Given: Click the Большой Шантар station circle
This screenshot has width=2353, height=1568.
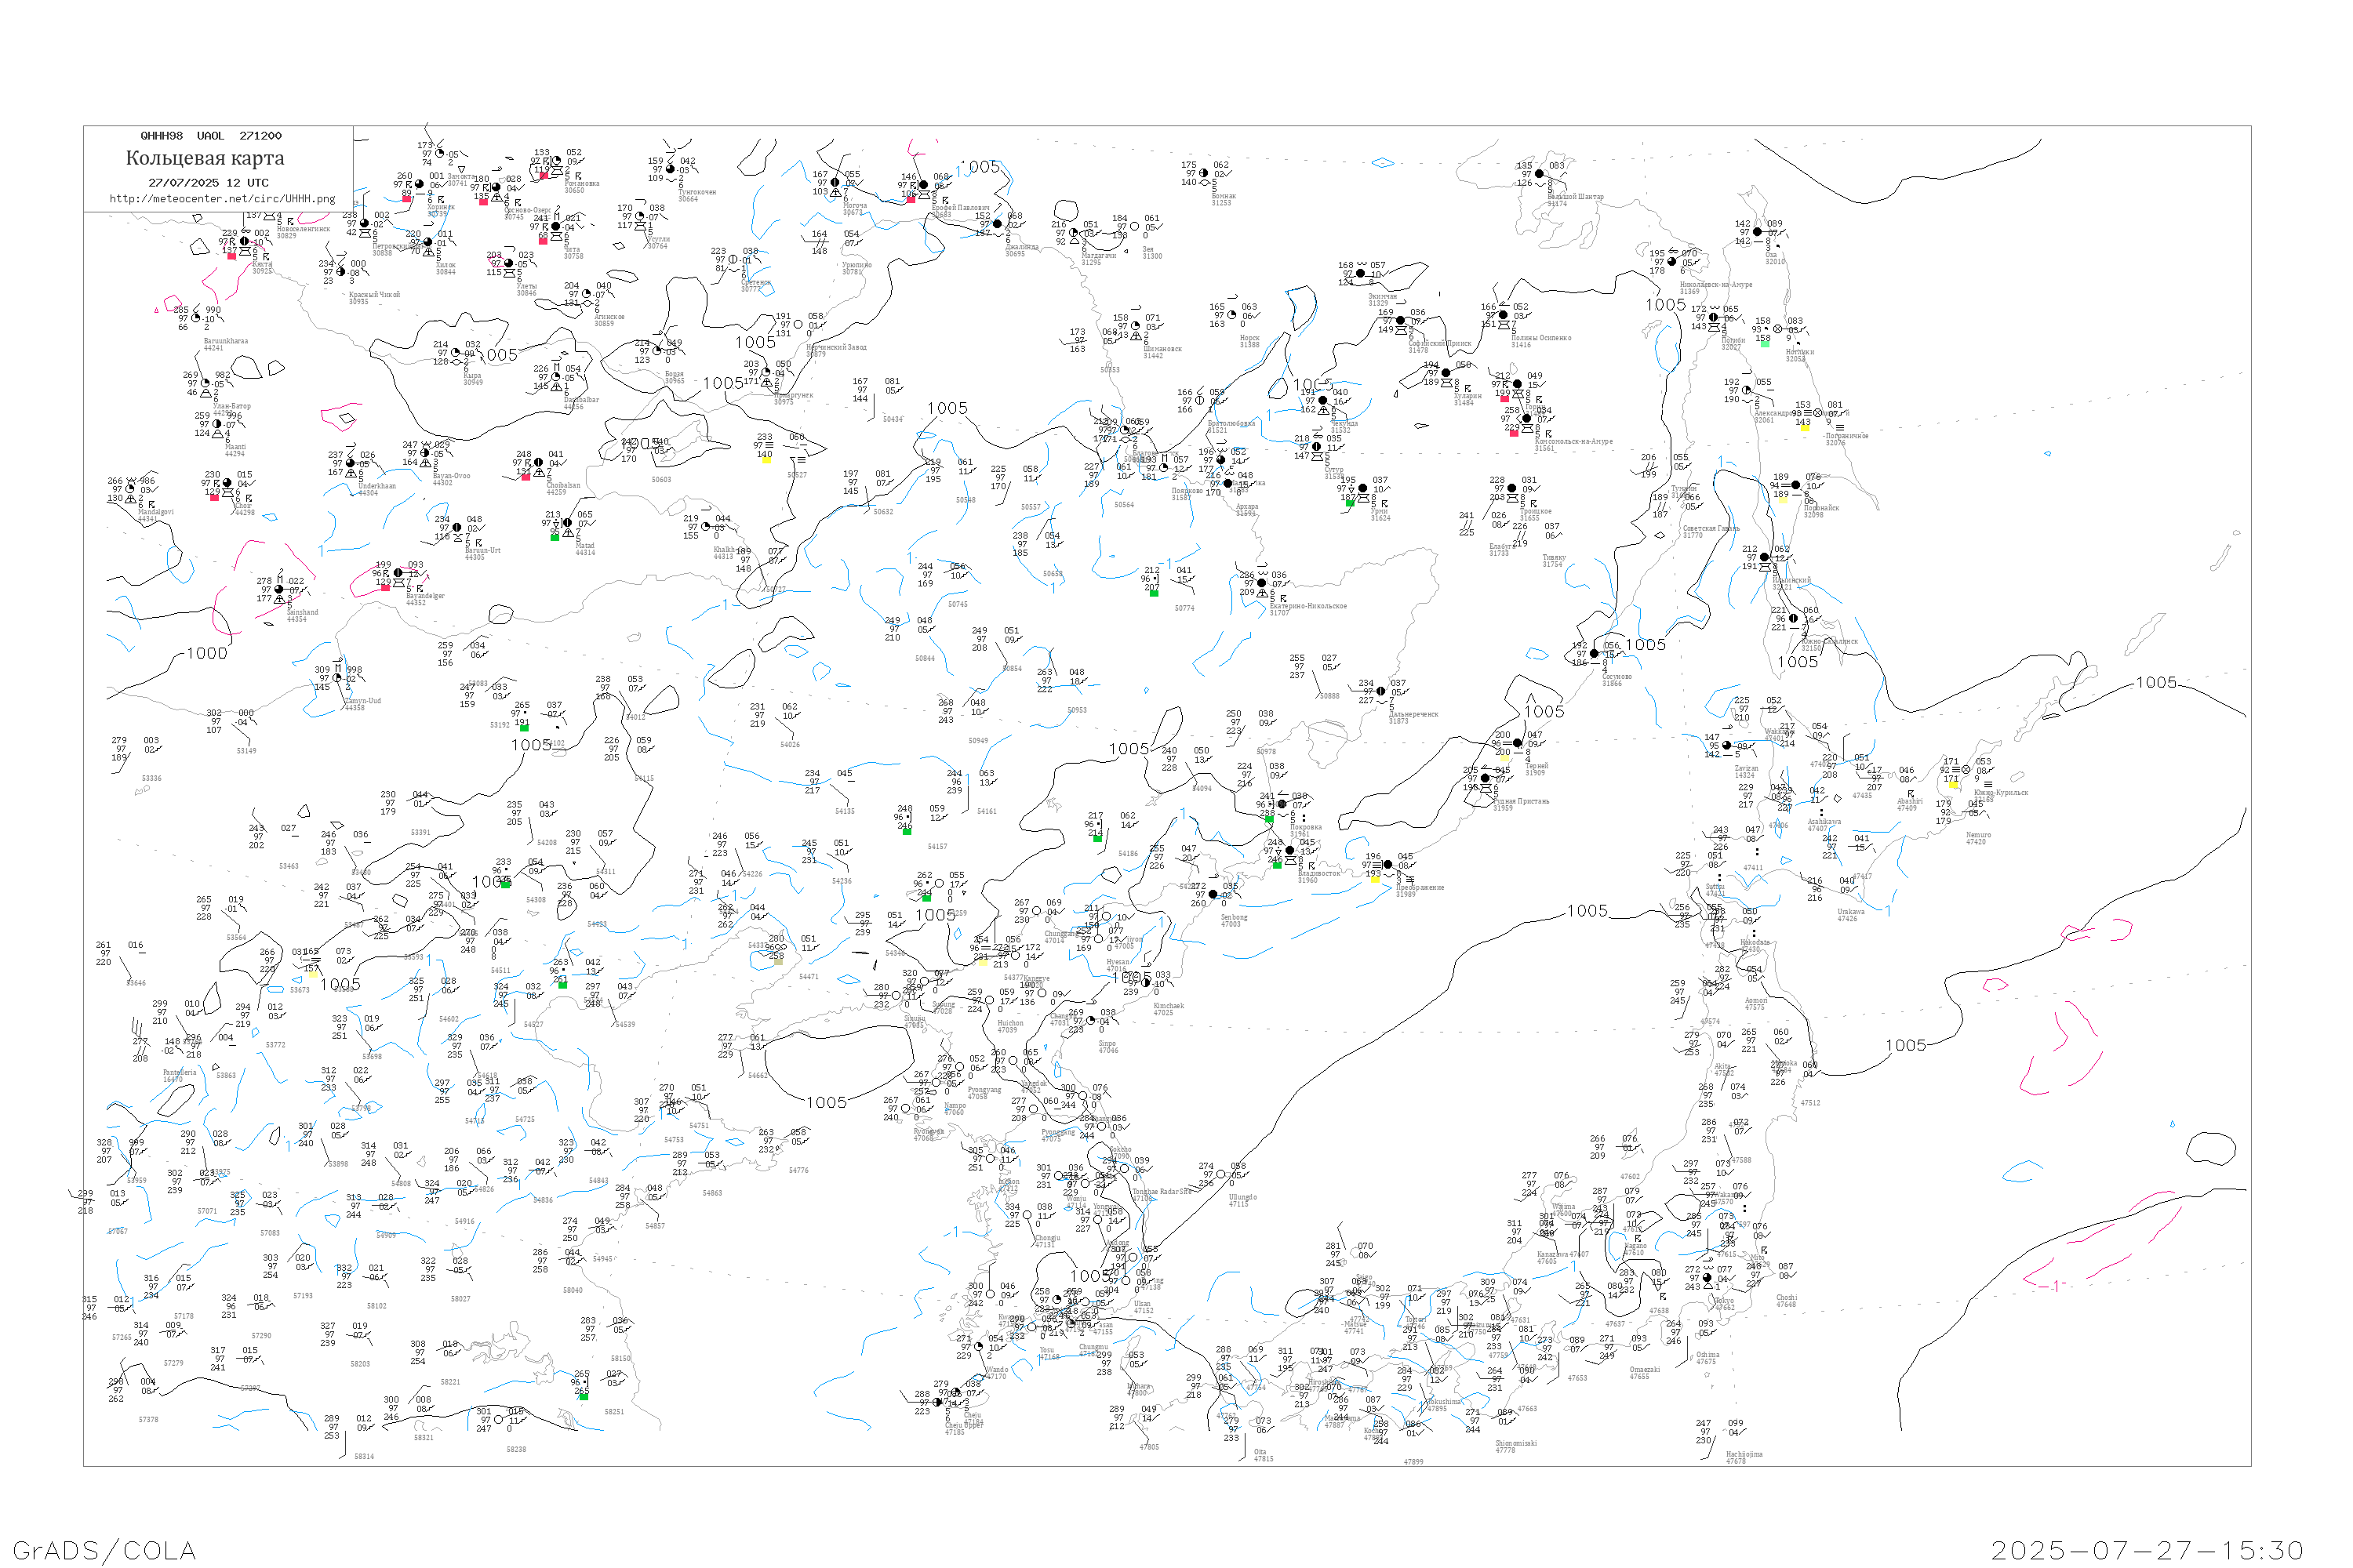Looking at the screenshot, I should point(1540,173).
